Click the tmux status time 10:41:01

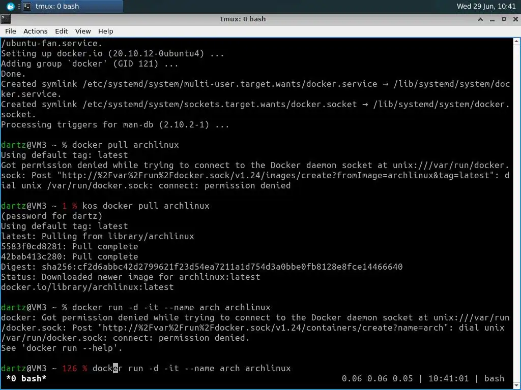(448, 378)
